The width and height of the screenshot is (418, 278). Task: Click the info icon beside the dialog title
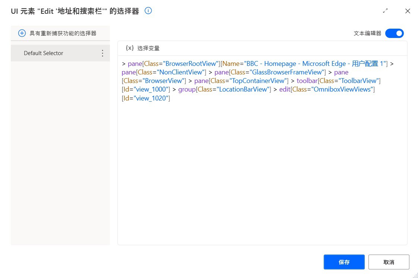(148, 11)
